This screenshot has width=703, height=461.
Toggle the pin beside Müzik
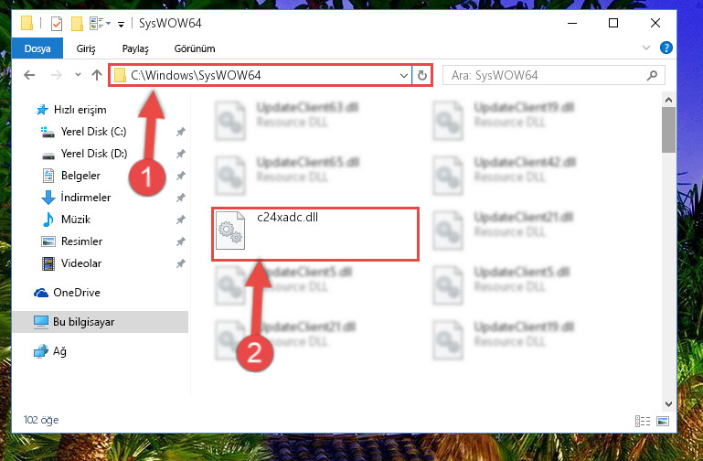pyautogui.click(x=181, y=220)
